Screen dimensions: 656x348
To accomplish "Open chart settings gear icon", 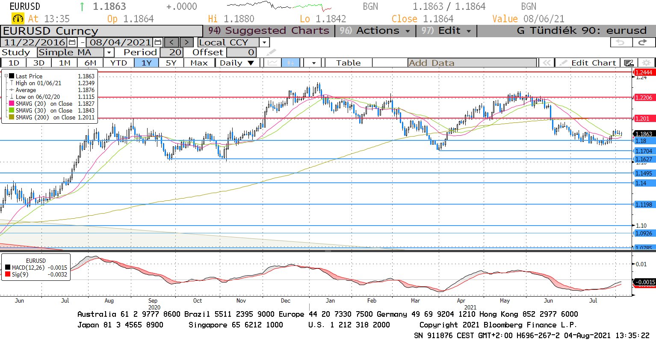I will [x=647, y=63].
